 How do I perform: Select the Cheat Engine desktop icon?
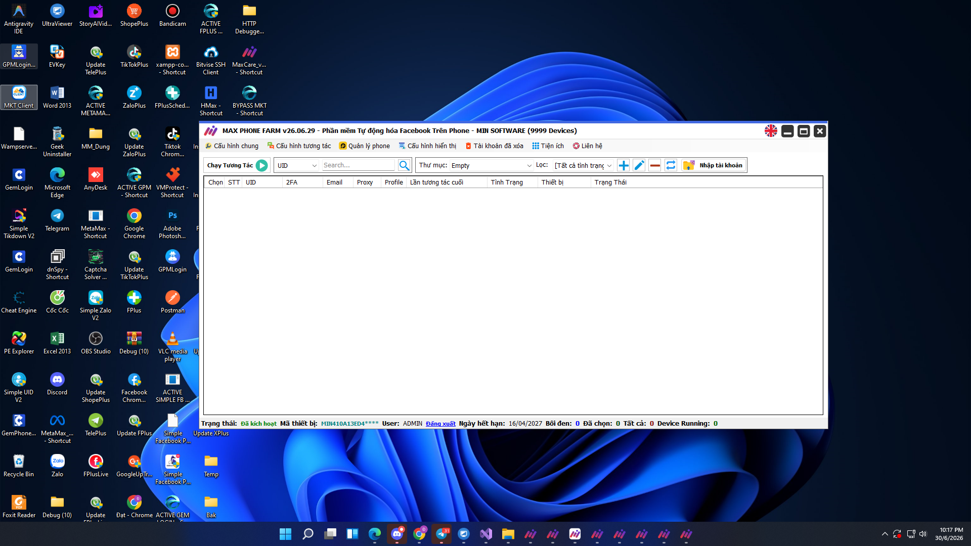(x=19, y=302)
